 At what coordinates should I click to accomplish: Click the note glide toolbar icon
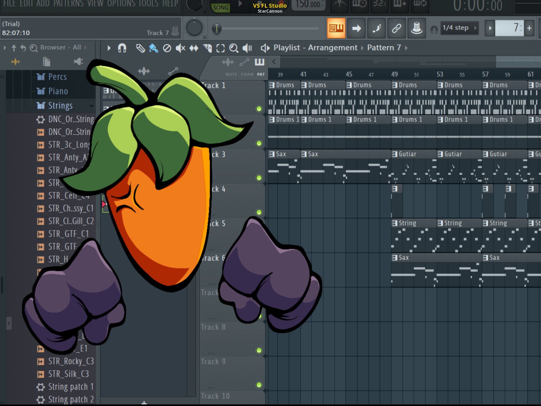(x=376, y=28)
